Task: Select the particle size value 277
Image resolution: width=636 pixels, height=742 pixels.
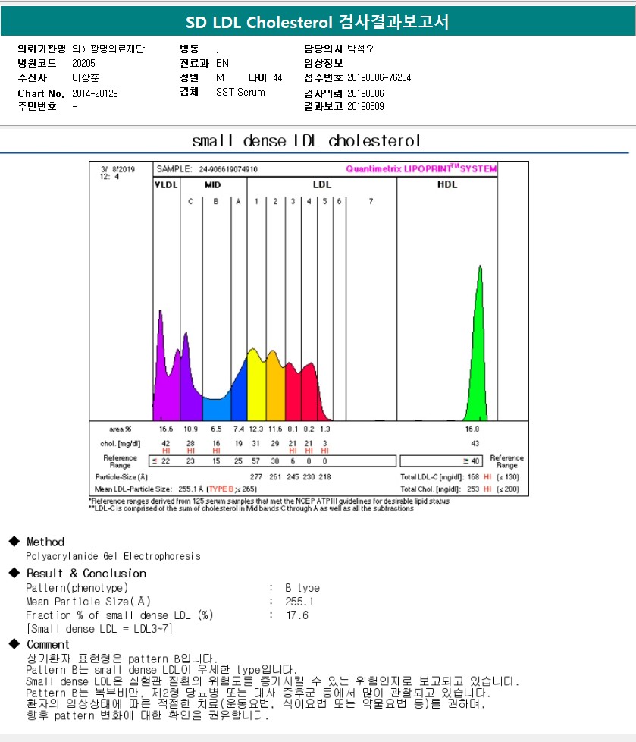Action: [x=255, y=476]
